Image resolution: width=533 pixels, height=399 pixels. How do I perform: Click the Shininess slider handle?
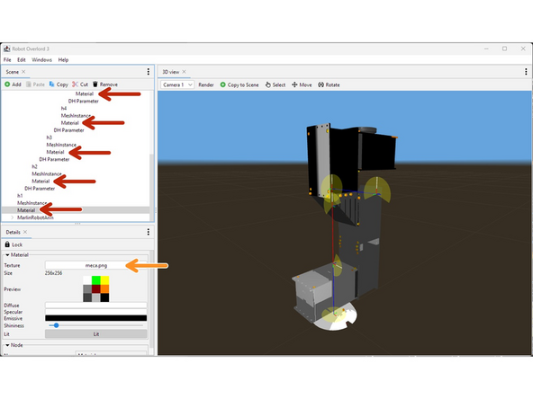click(57, 325)
